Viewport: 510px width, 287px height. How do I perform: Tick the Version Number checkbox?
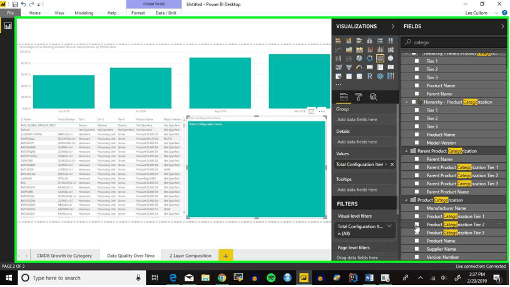click(417, 257)
